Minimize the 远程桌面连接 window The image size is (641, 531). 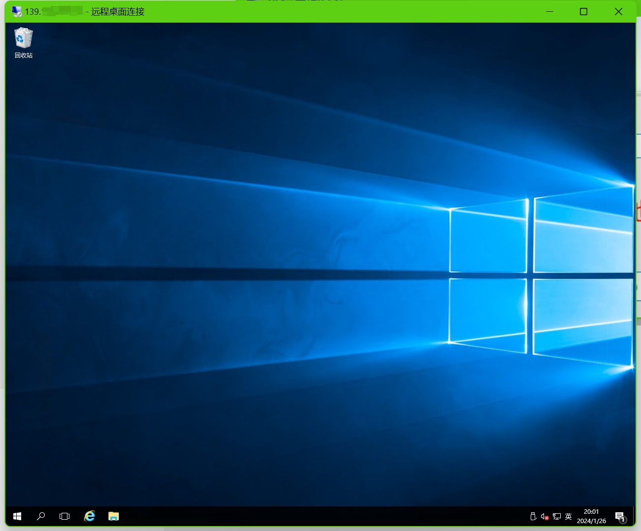click(550, 11)
